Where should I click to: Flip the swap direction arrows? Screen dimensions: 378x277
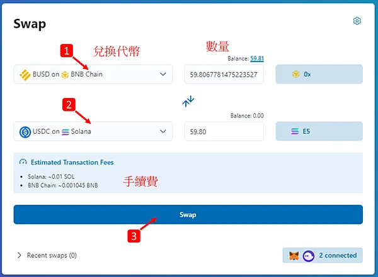[188, 101]
